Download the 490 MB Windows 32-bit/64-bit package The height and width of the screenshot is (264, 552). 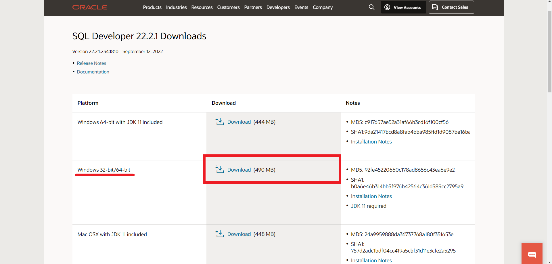(x=239, y=170)
